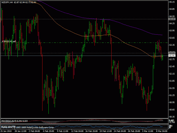Click the 61.25 price axis label

pyautogui.click(x=172, y=95)
